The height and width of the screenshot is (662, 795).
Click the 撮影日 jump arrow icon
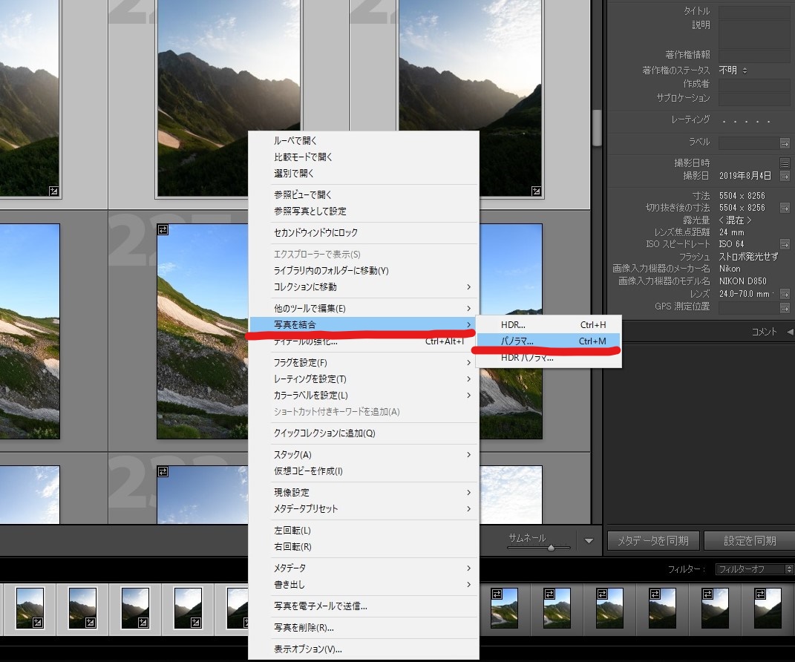point(785,175)
